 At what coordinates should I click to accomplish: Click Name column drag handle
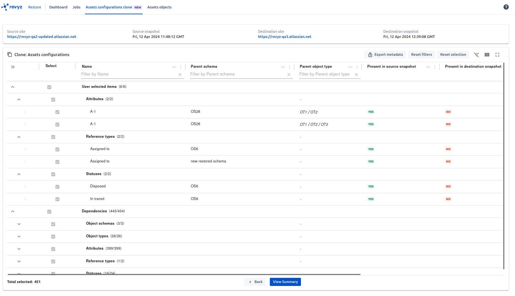point(174,67)
